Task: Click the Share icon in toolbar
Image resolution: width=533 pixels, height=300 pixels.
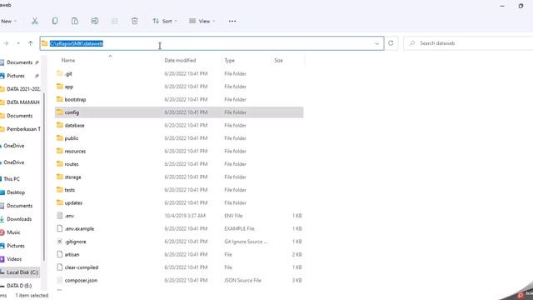Action: click(x=115, y=21)
